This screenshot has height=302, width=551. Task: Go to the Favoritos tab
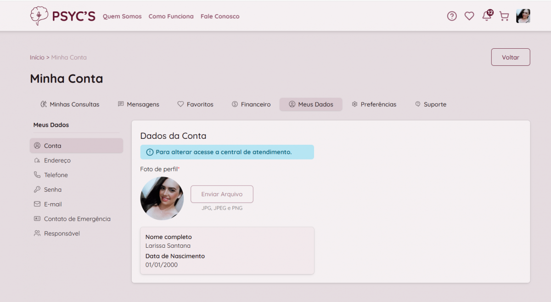pyautogui.click(x=196, y=104)
